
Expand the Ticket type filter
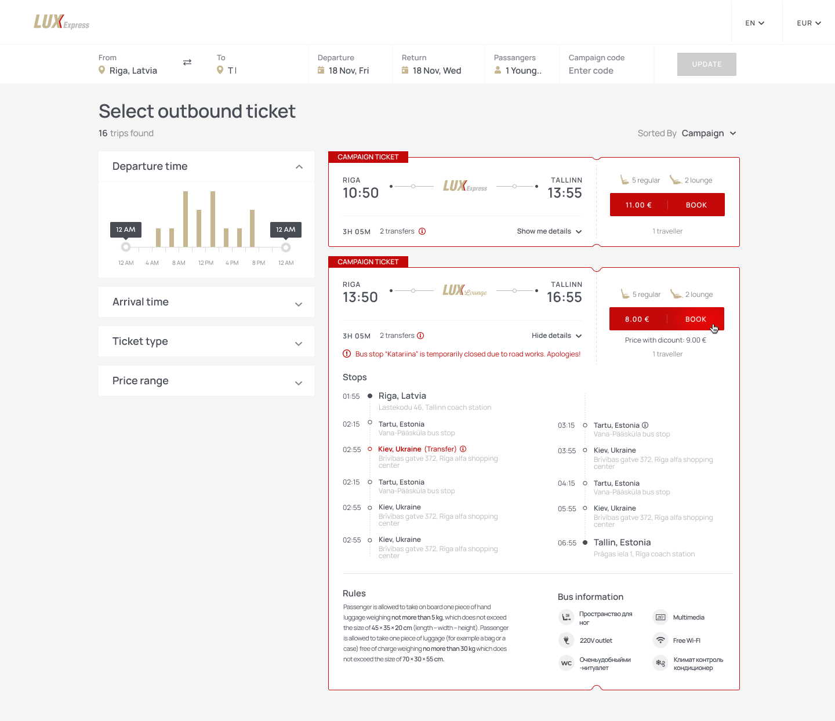(299, 344)
